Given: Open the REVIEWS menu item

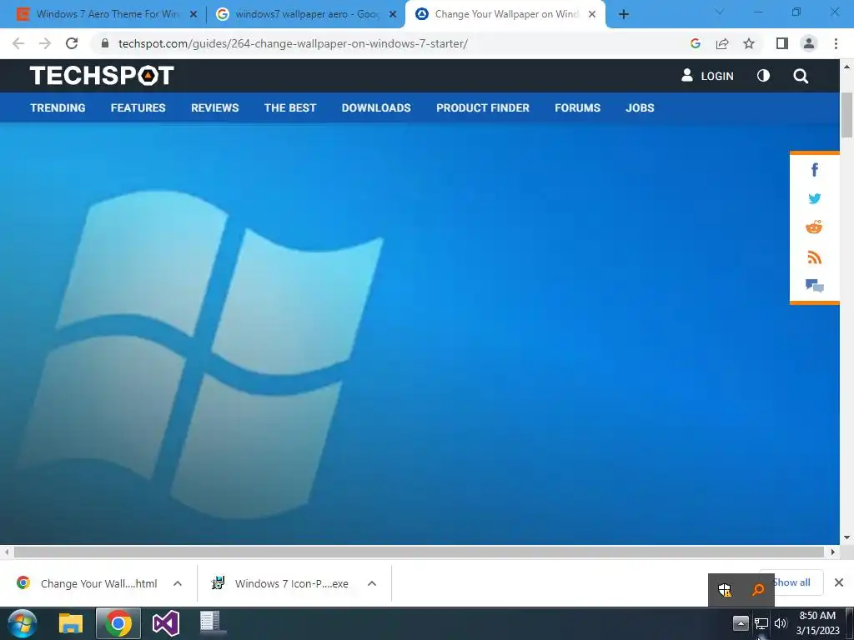Looking at the screenshot, I should [x=214, y=107].
